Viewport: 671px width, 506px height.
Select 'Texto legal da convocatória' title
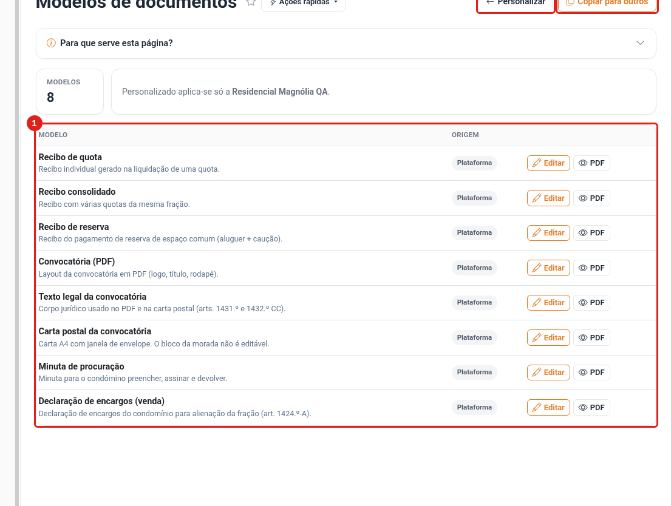coord(92,297)
